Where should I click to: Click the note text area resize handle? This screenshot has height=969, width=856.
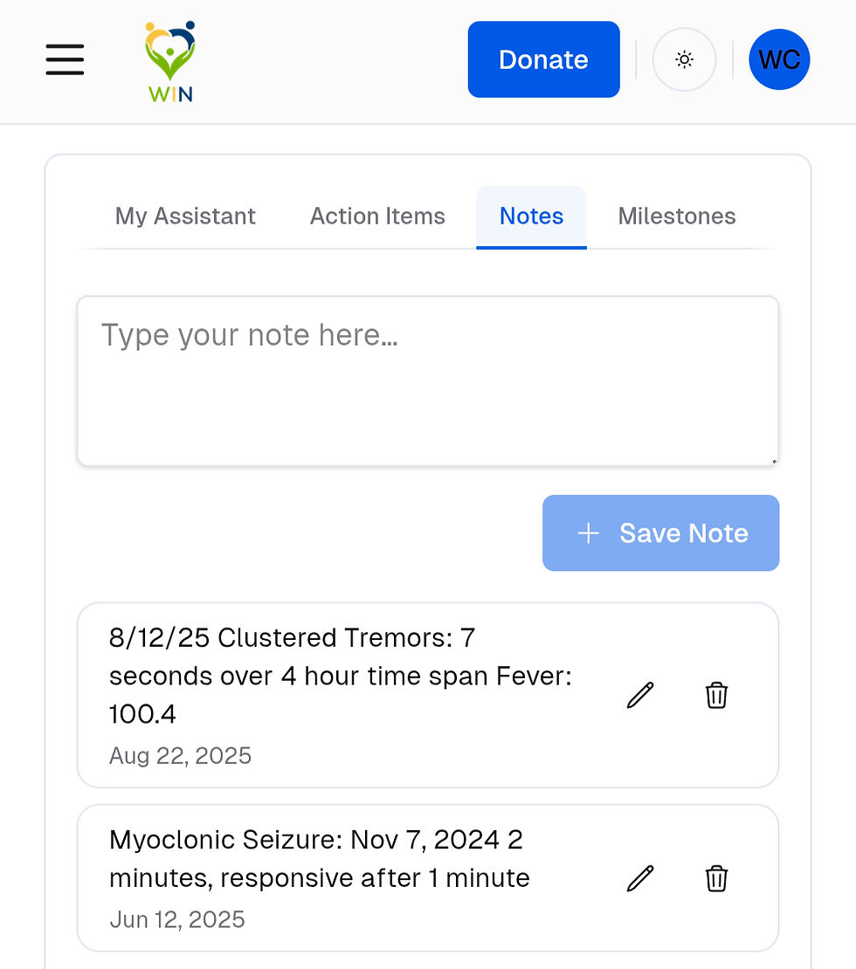click(773, 461)
